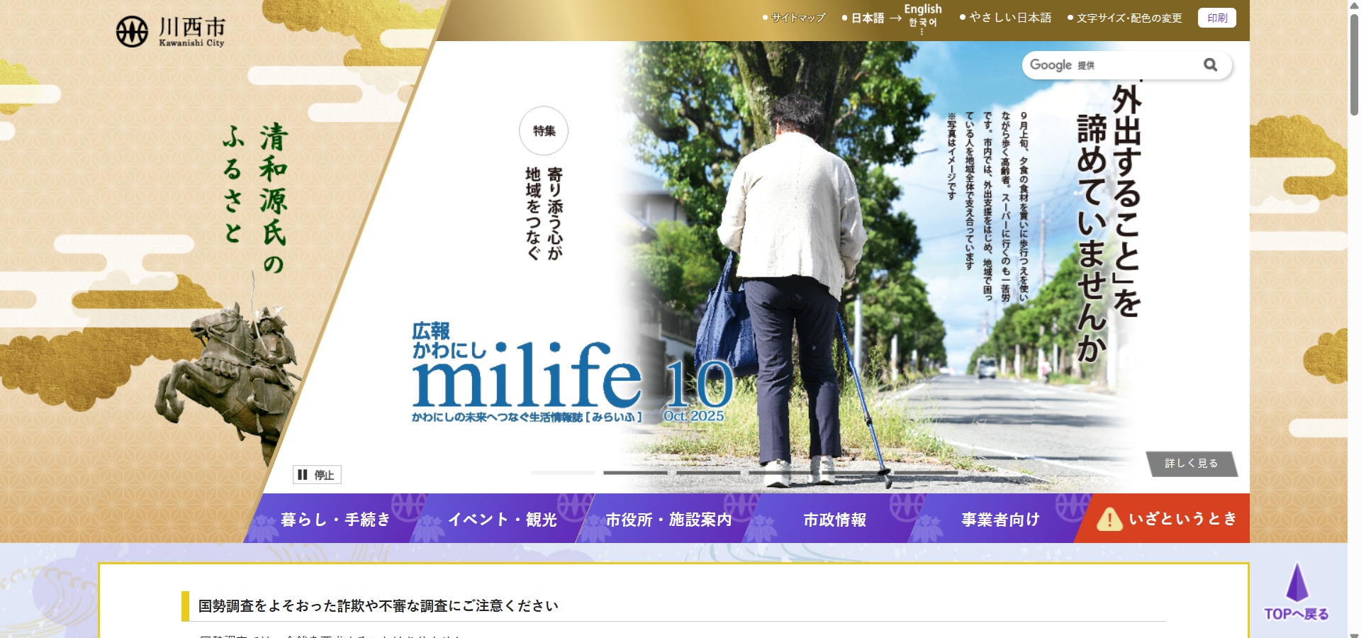Open 文字サイズ・配色の変更 settings

1129,18
